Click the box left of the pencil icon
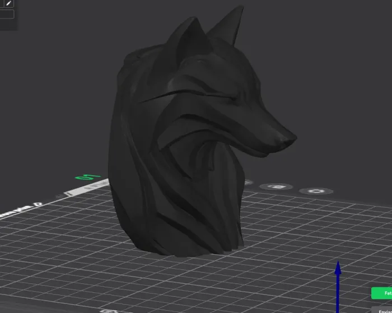392x313 pixels. (1, 3)
